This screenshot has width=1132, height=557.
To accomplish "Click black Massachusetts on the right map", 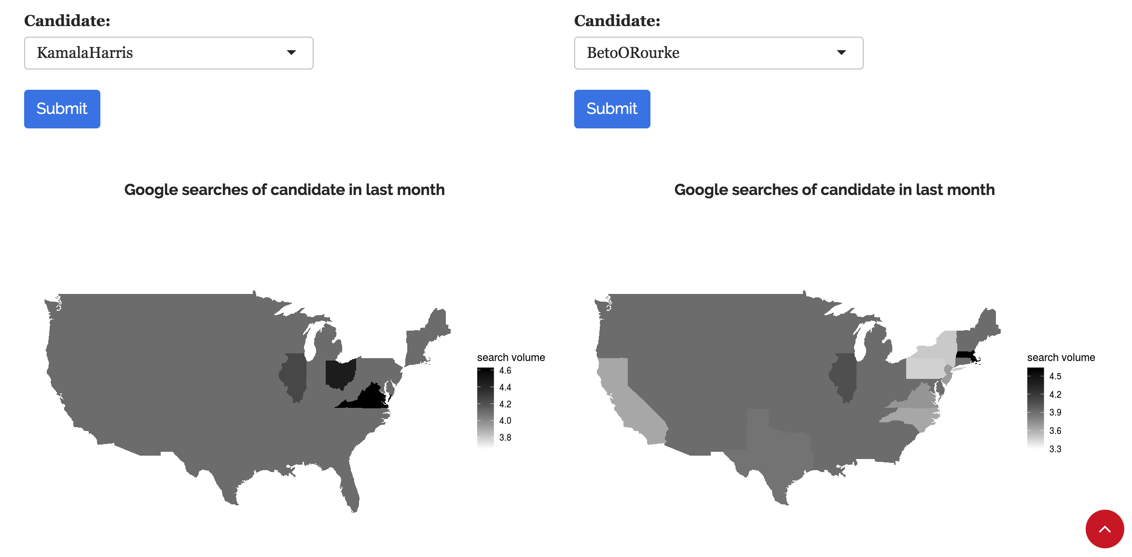I will click(966, 357).
